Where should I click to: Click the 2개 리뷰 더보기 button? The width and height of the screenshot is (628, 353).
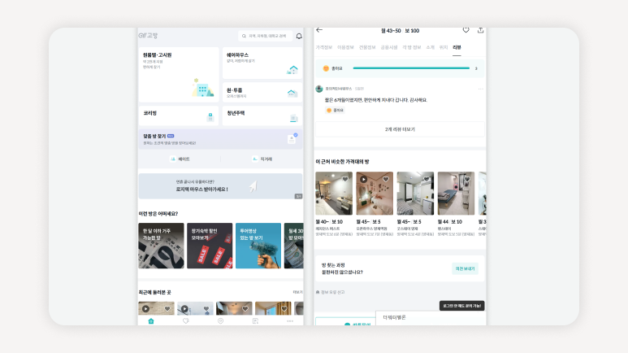(400, 129)
